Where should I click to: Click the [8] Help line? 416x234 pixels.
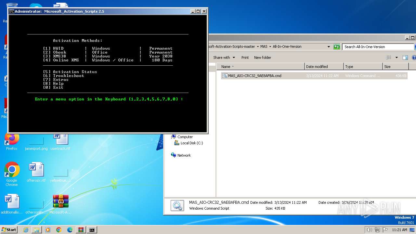[x=53, y=84]
